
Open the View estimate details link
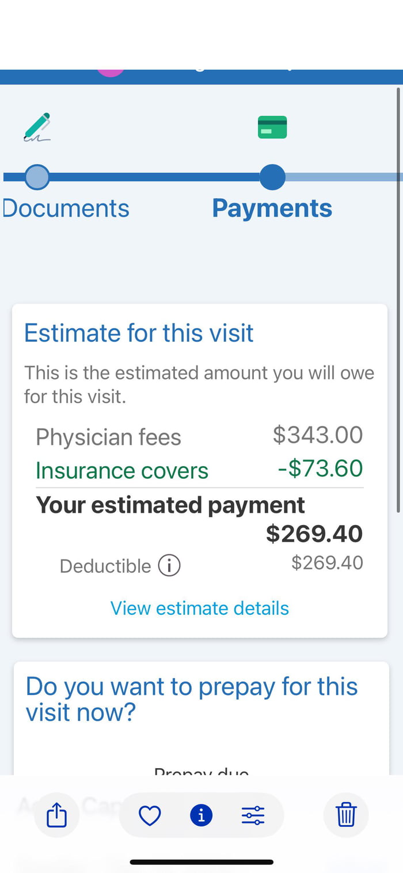pyautogui.click(x=199, y=608)
